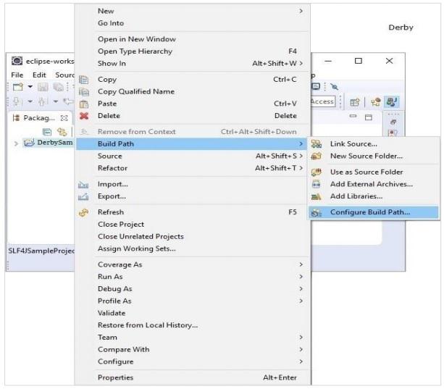
Task: Expand the DerbySample project tree node
Action: pyautogui.click(x=16, y=143)
